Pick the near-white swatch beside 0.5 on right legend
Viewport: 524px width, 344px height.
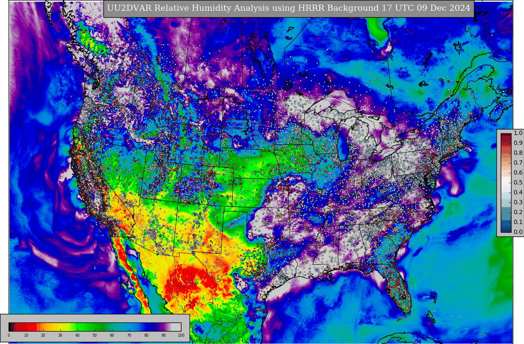click(506, 181)
